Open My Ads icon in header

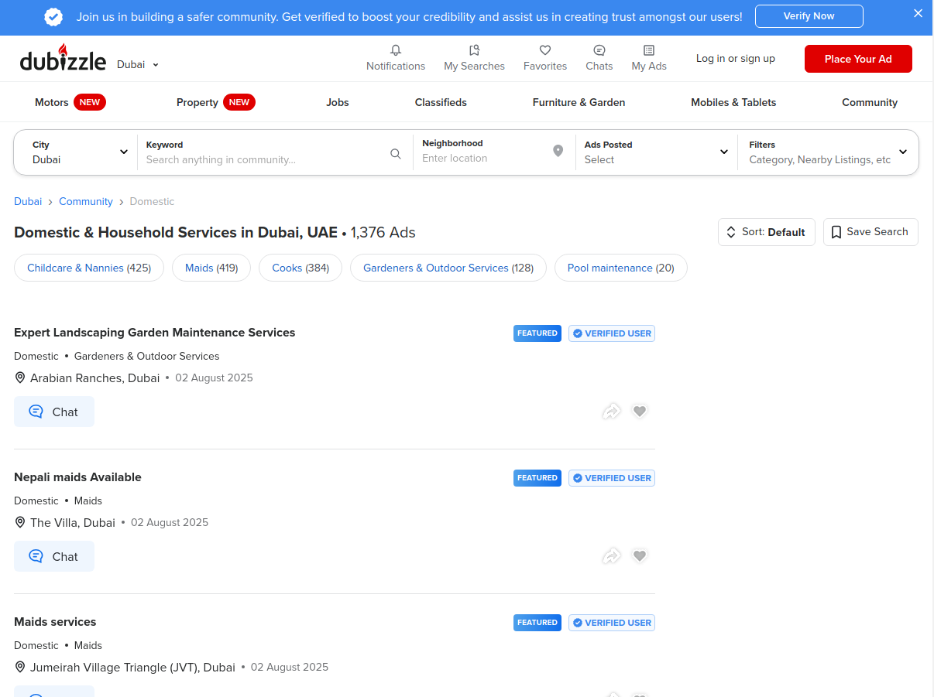point(649,50)
